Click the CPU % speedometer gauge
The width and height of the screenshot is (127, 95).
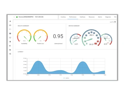[91, 38]
